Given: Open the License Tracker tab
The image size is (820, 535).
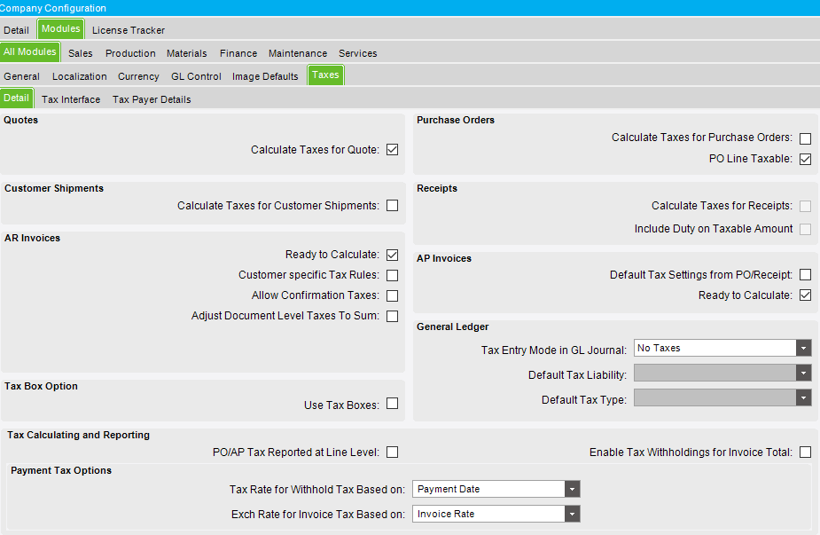Looking at the screenshot, I should [129, 30].
